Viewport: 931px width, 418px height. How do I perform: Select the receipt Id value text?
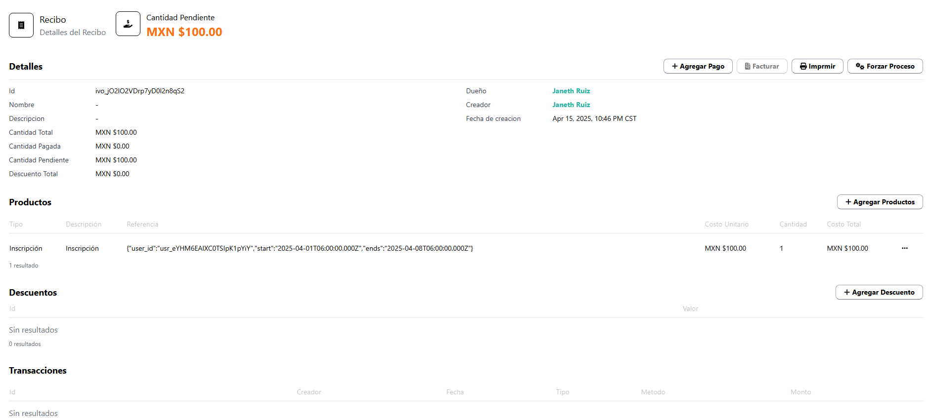pyautogui.click(x=139, y=91)
